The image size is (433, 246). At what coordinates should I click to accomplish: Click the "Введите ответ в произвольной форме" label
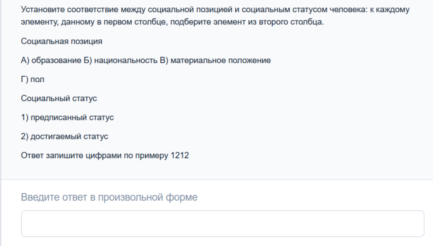109,197
